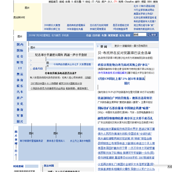The width and height of the screenshot is (172, 172).
Task: Open the middle photo thumbnail in 图片新闻
Action: pyautogui.click(x=56, y=133)
